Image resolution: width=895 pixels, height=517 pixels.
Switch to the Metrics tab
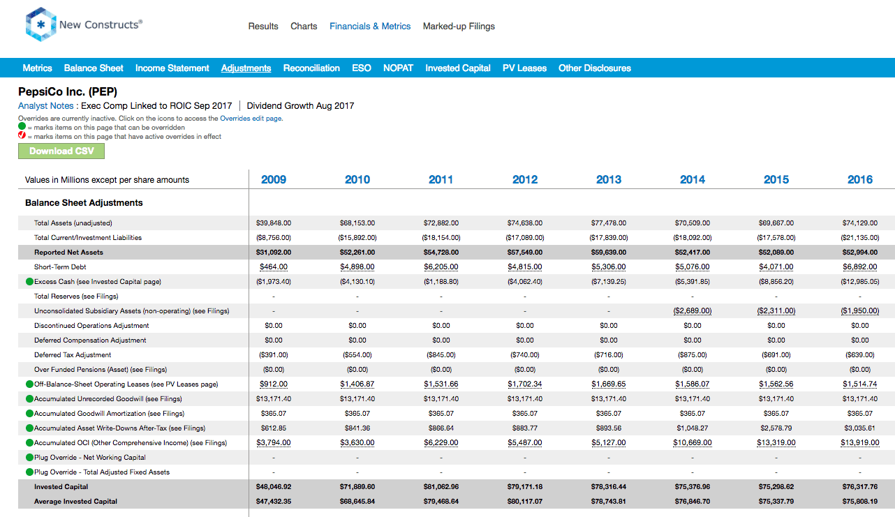37,68
